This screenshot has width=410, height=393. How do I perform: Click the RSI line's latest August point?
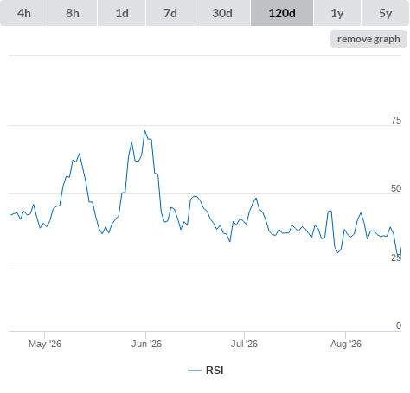pos(400,248)
